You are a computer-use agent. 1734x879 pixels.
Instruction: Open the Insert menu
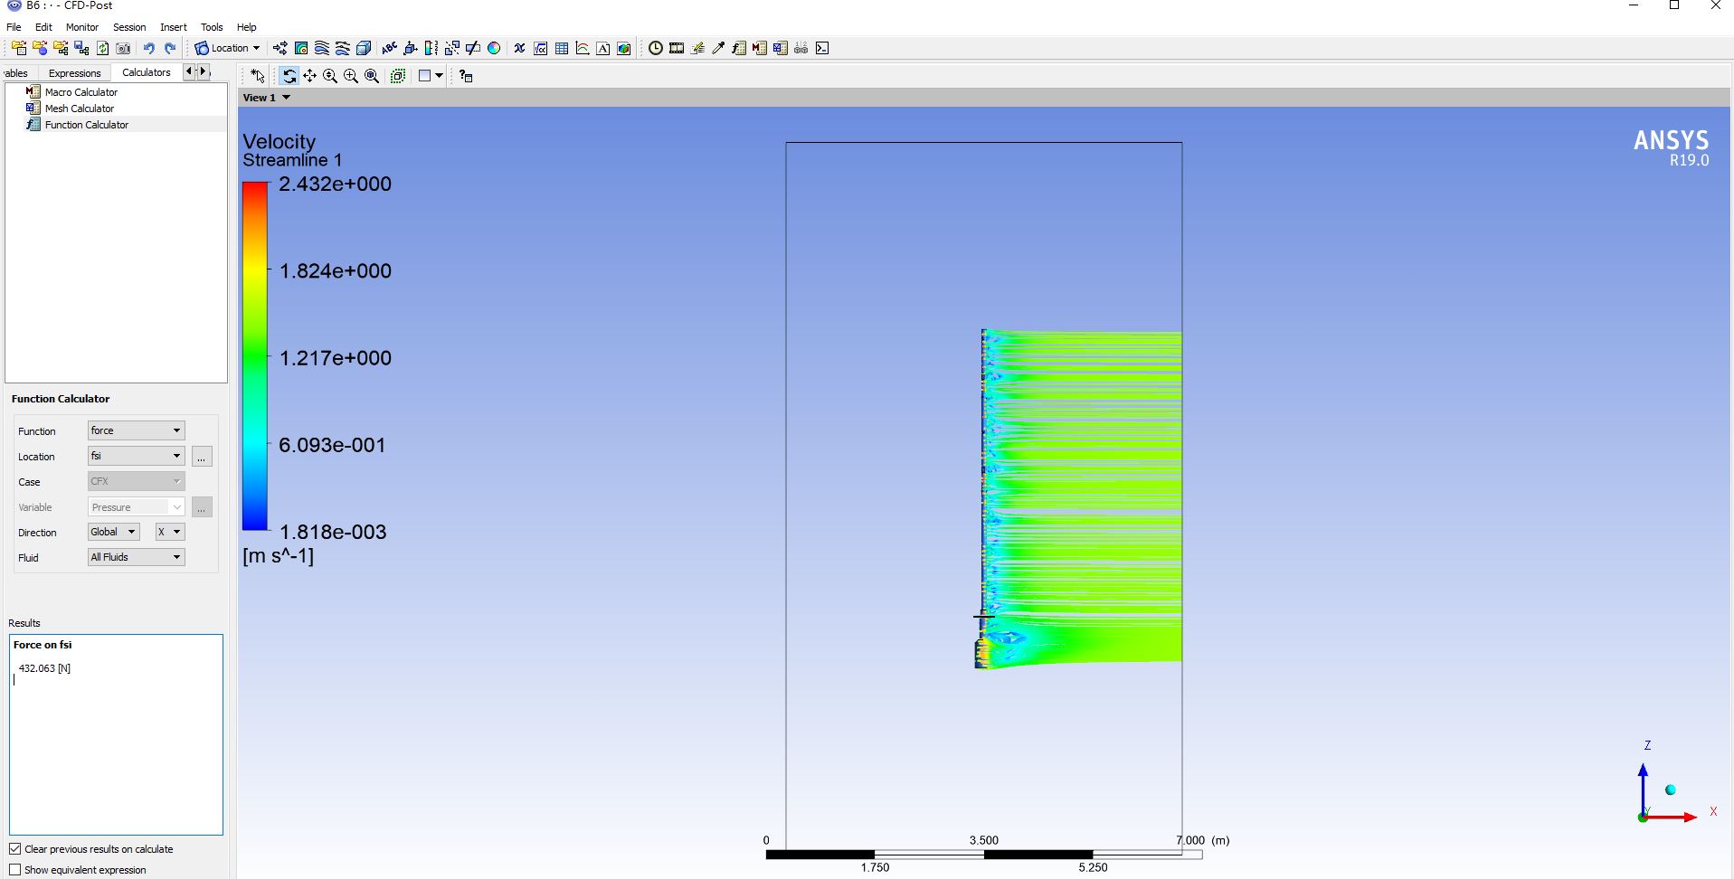click(174, 27)
